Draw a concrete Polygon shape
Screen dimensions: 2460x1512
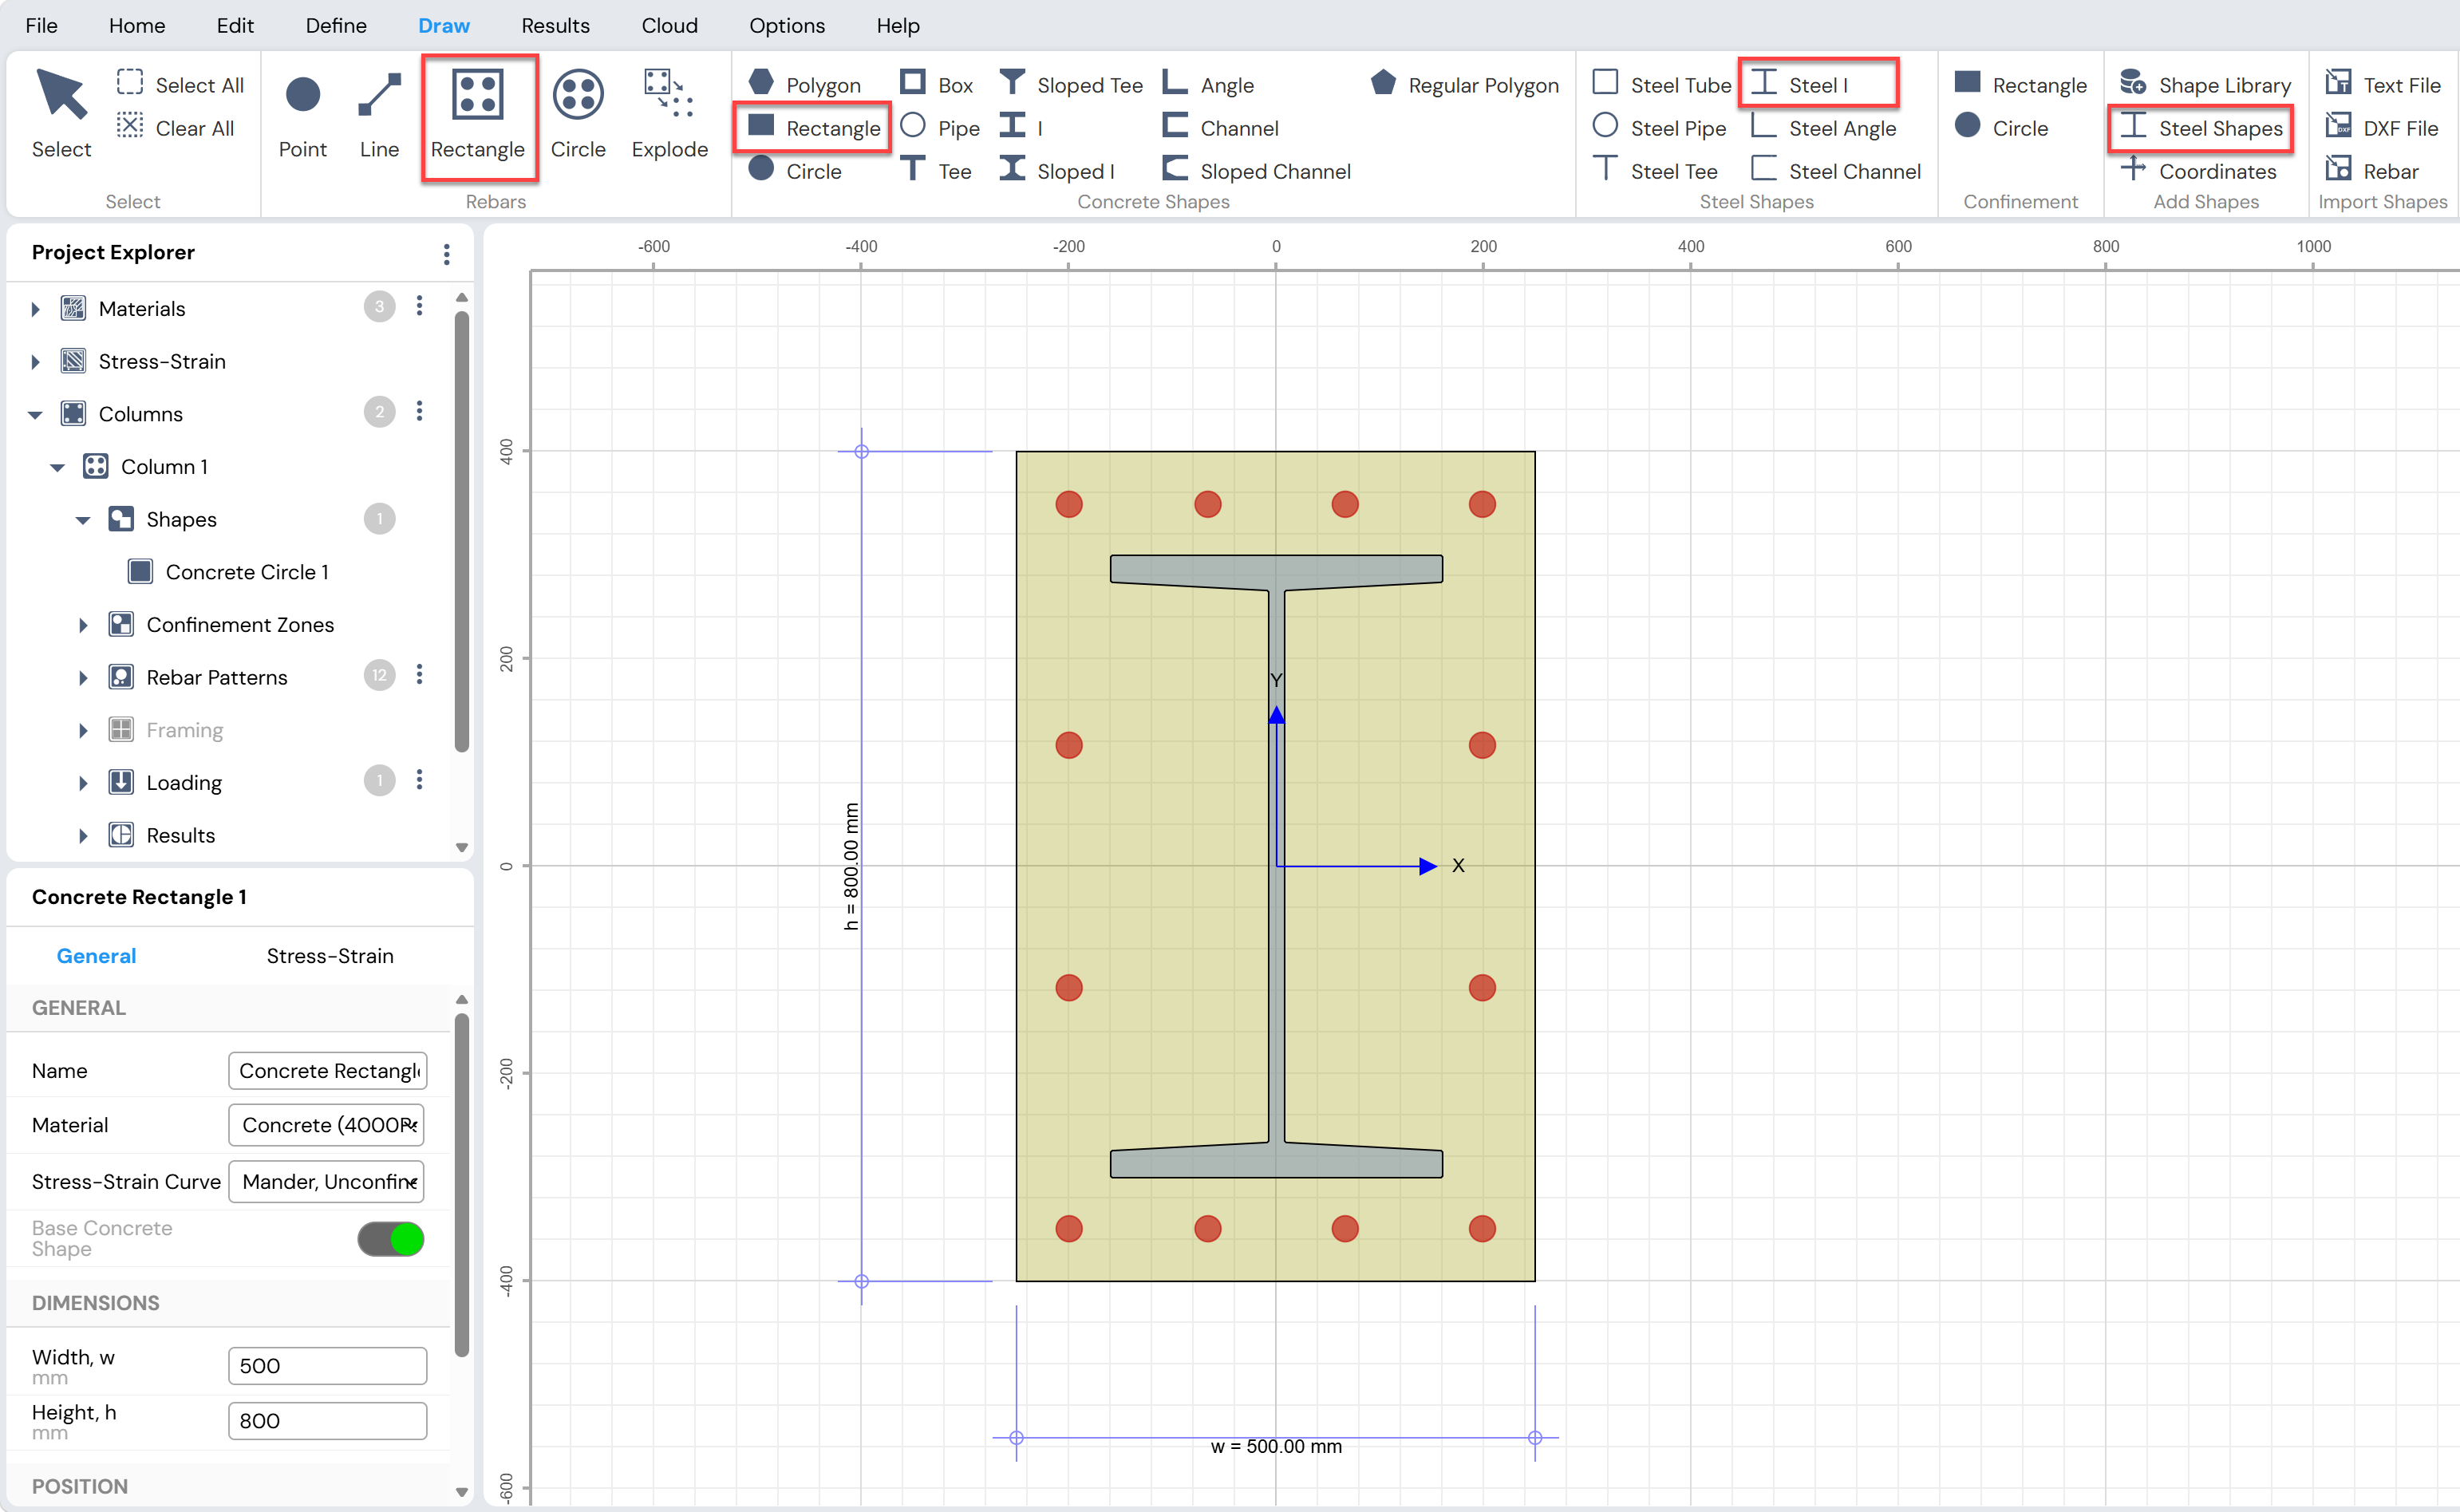(x=804, y=85)
